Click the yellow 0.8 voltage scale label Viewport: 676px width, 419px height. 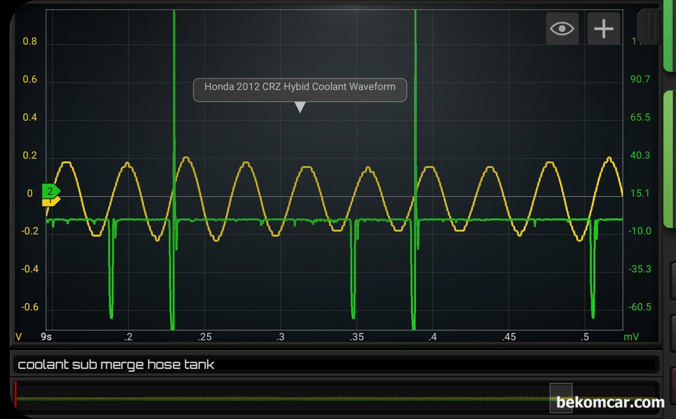coord(30,42)
